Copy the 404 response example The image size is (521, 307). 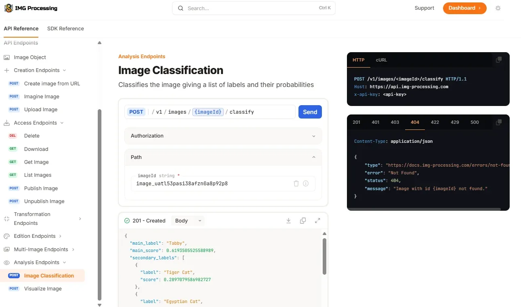point(499,122)
